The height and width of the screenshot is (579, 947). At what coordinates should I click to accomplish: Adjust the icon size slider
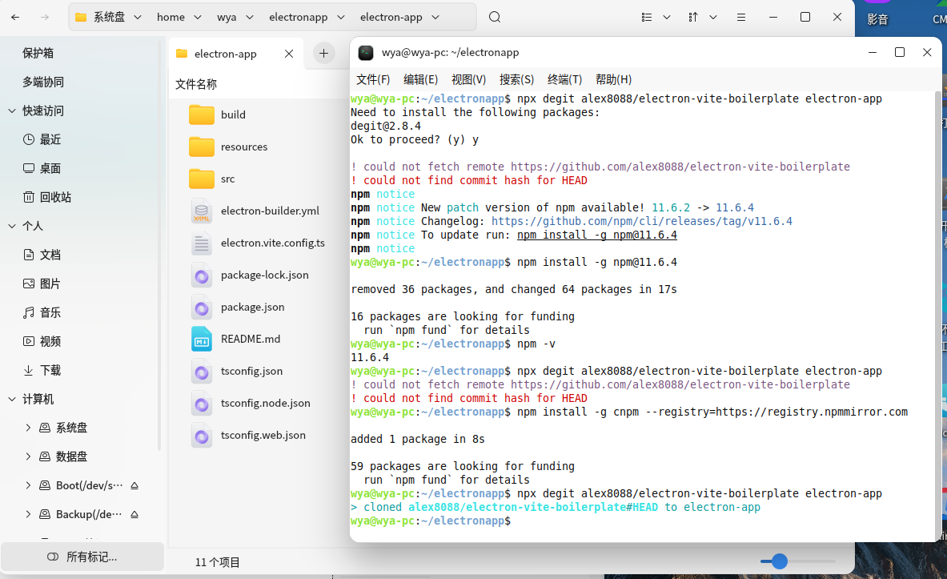point(780,561)
